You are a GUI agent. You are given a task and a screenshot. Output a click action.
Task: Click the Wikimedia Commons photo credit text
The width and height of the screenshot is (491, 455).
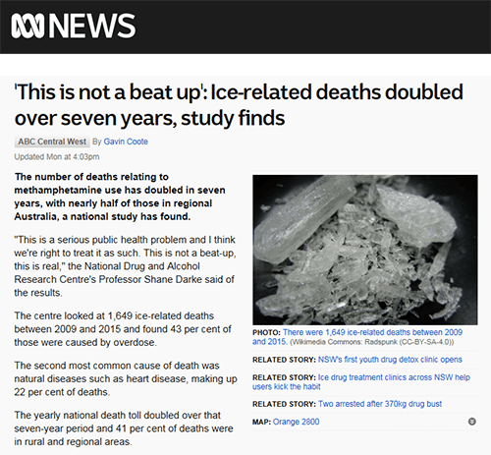[372, 342]
